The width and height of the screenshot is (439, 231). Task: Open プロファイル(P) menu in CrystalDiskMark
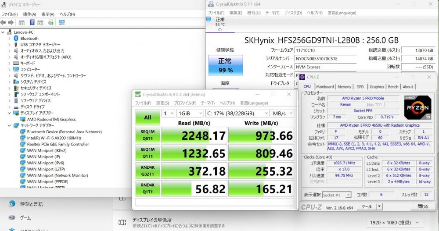[185, 103]
